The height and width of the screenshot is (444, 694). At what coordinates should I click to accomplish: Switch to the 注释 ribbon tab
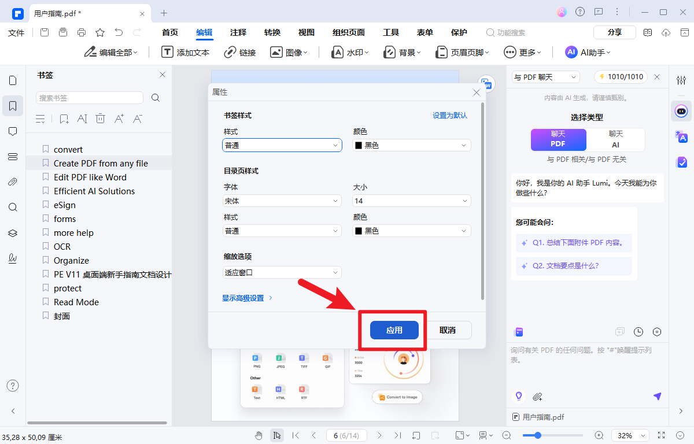click(238, 32)
